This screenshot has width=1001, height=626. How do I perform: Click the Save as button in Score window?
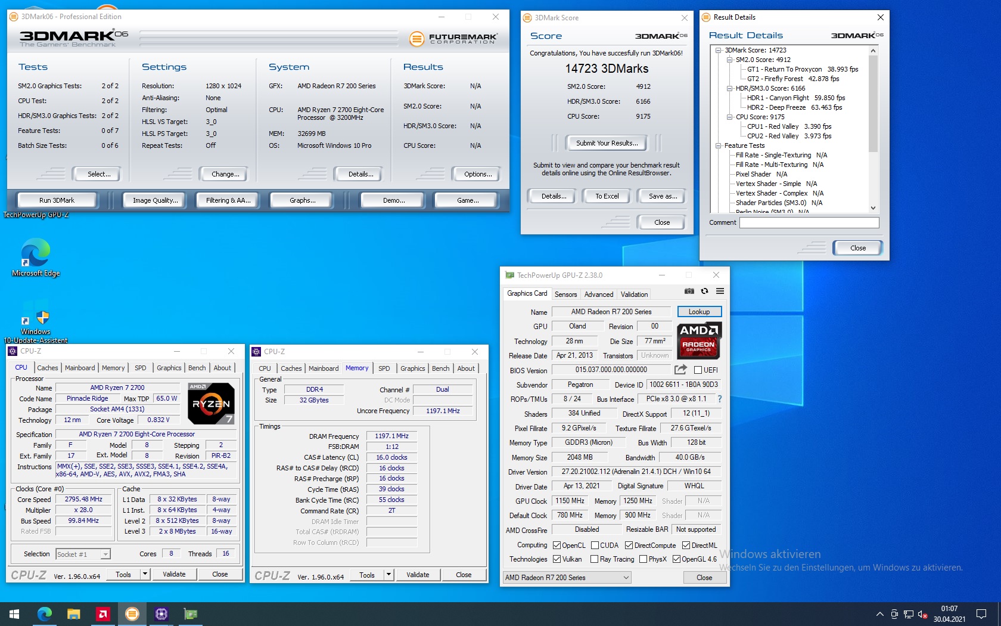[663, 196]
